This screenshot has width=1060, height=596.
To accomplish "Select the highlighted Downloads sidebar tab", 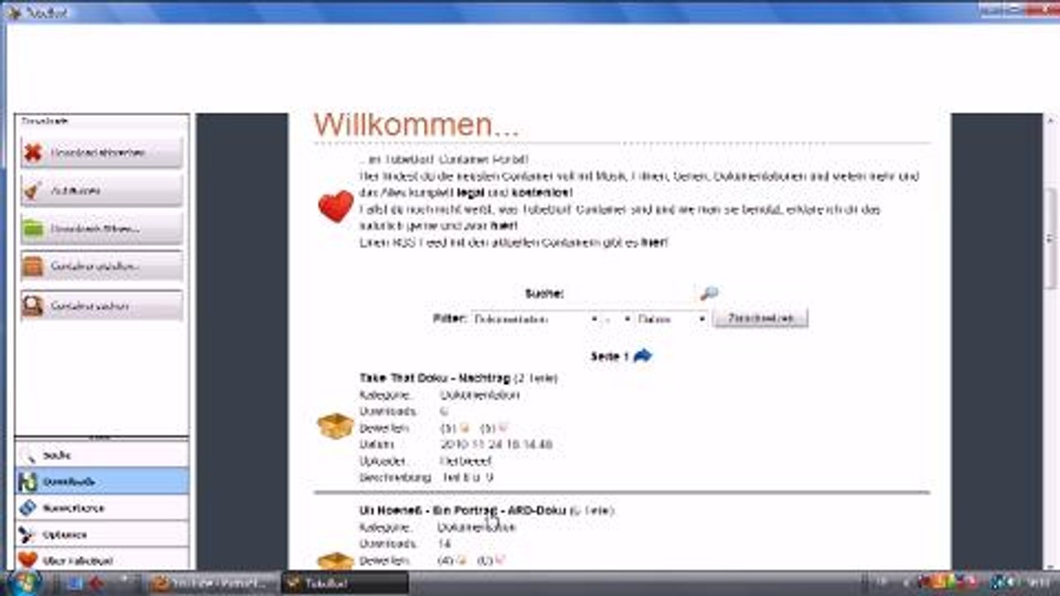I will tap(102, 481).
